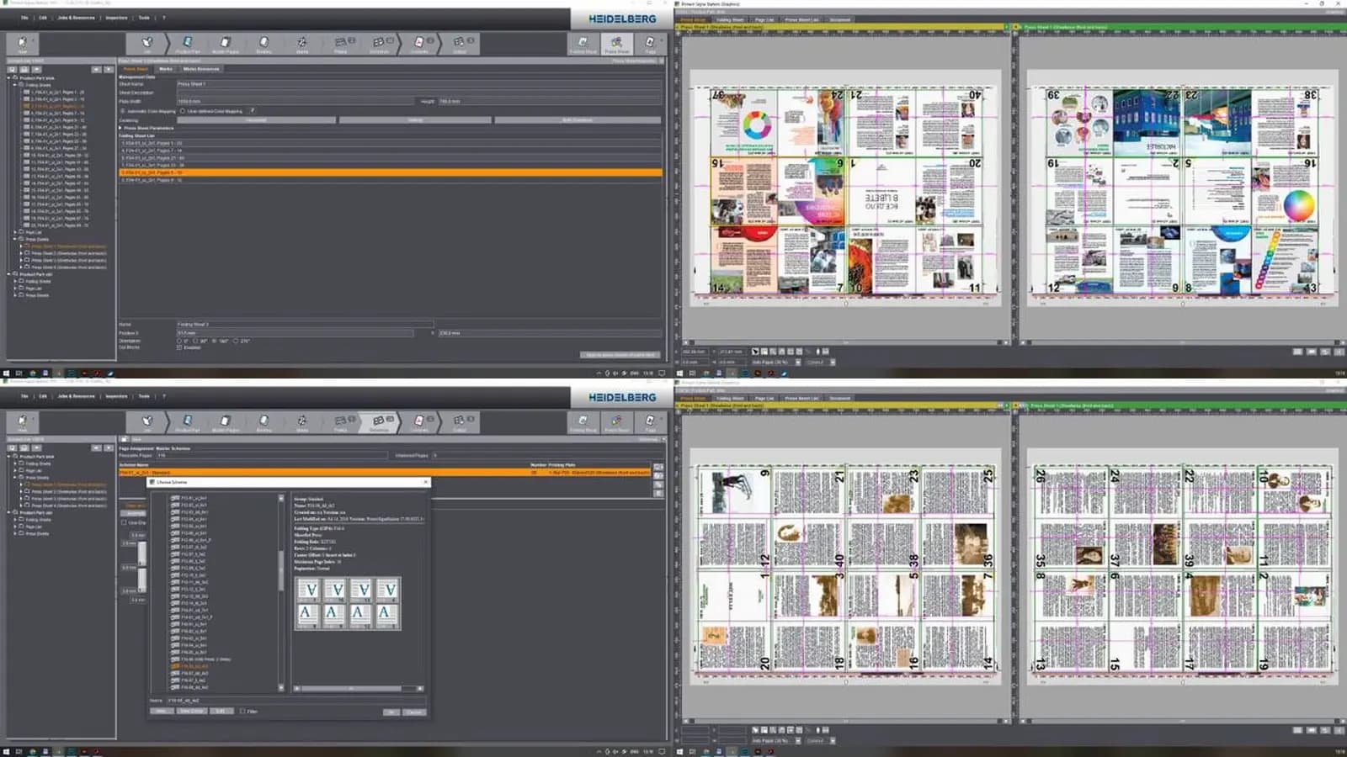Open the Schemes step in the lower workflow bar
1347x757 pixels.
click(x=379, y=421)
